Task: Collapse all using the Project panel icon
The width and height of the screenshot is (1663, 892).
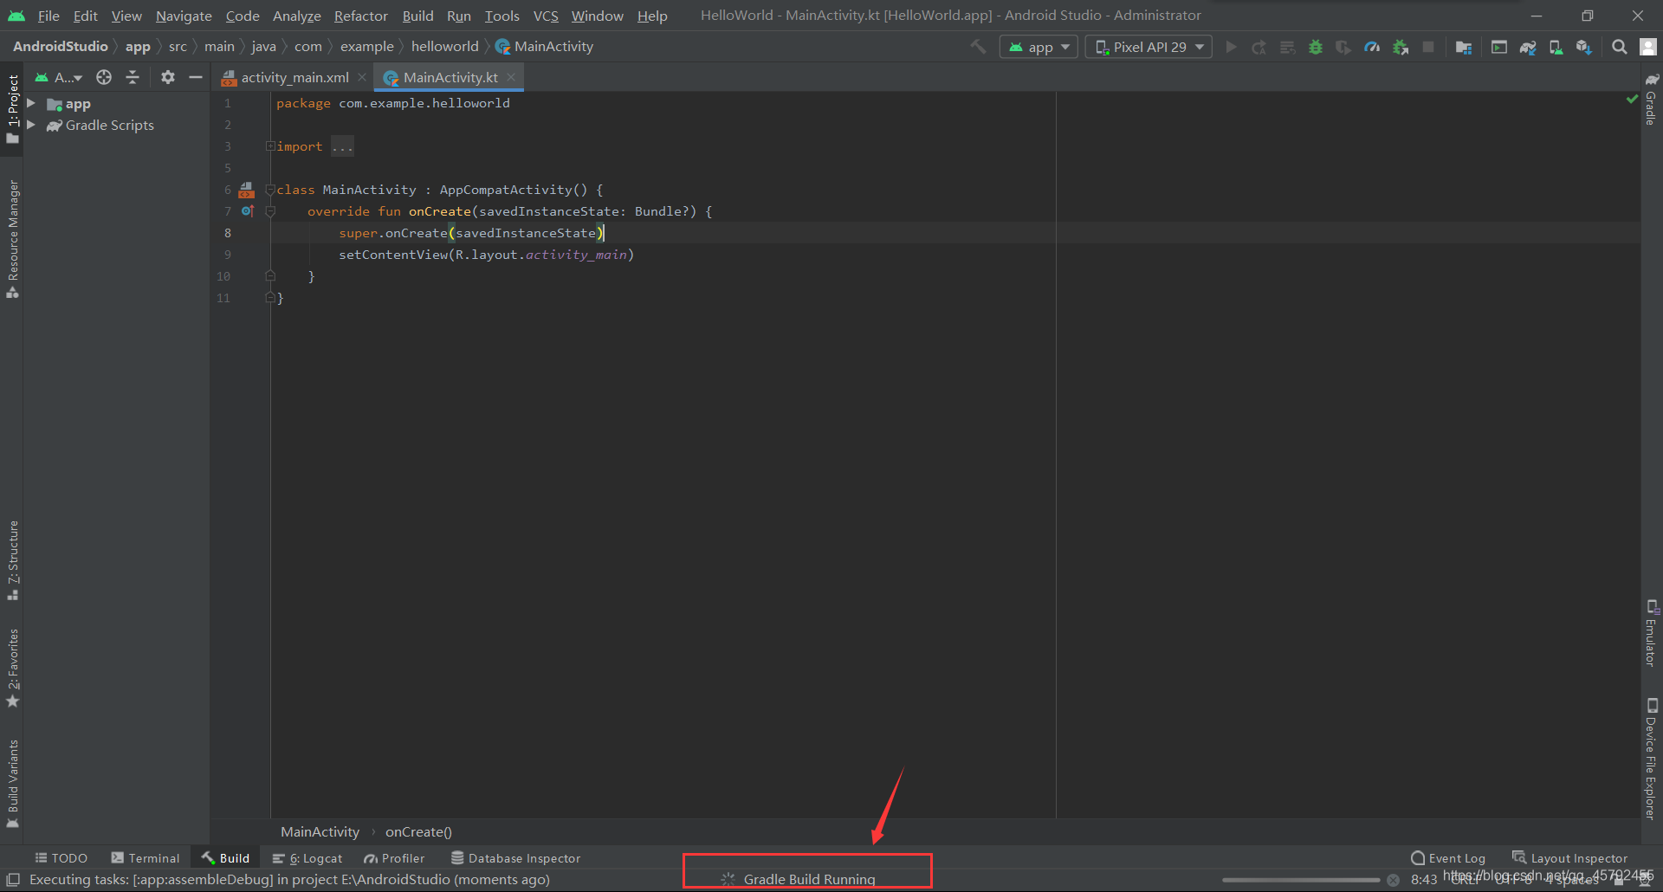Action: tap(133, 77)
